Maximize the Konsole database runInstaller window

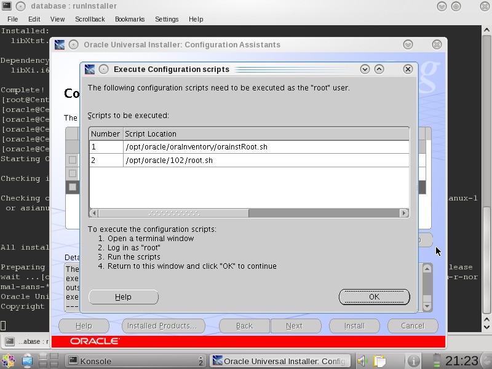(456, 6)
